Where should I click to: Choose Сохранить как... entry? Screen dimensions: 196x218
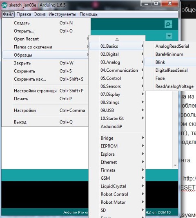click(x=46, y=79)
